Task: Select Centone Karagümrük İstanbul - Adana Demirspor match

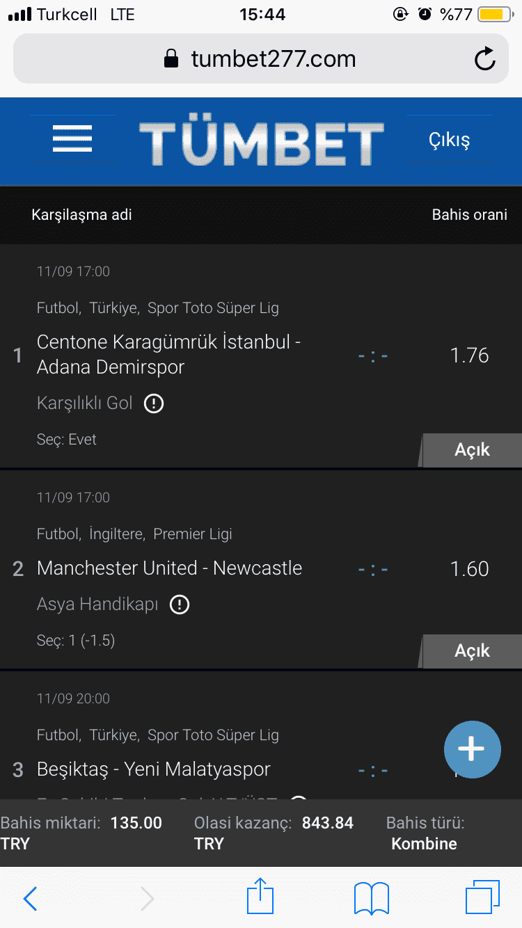Action: point(168,355)
